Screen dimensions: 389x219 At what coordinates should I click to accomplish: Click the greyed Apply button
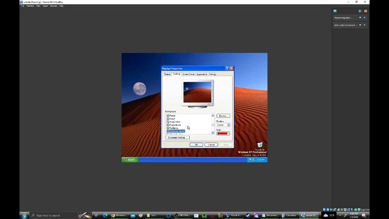(x=225, y=145)
